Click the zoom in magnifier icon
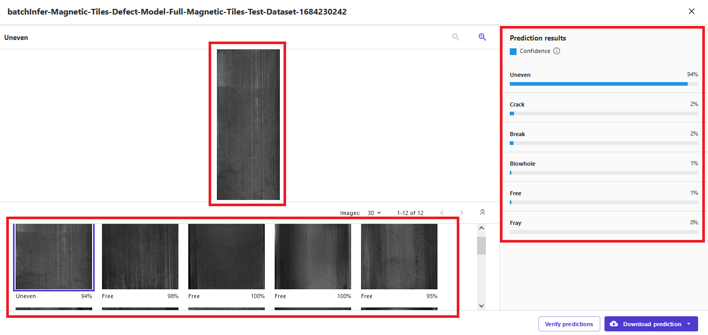The image size is (708, 335). [x=482, y=37]
